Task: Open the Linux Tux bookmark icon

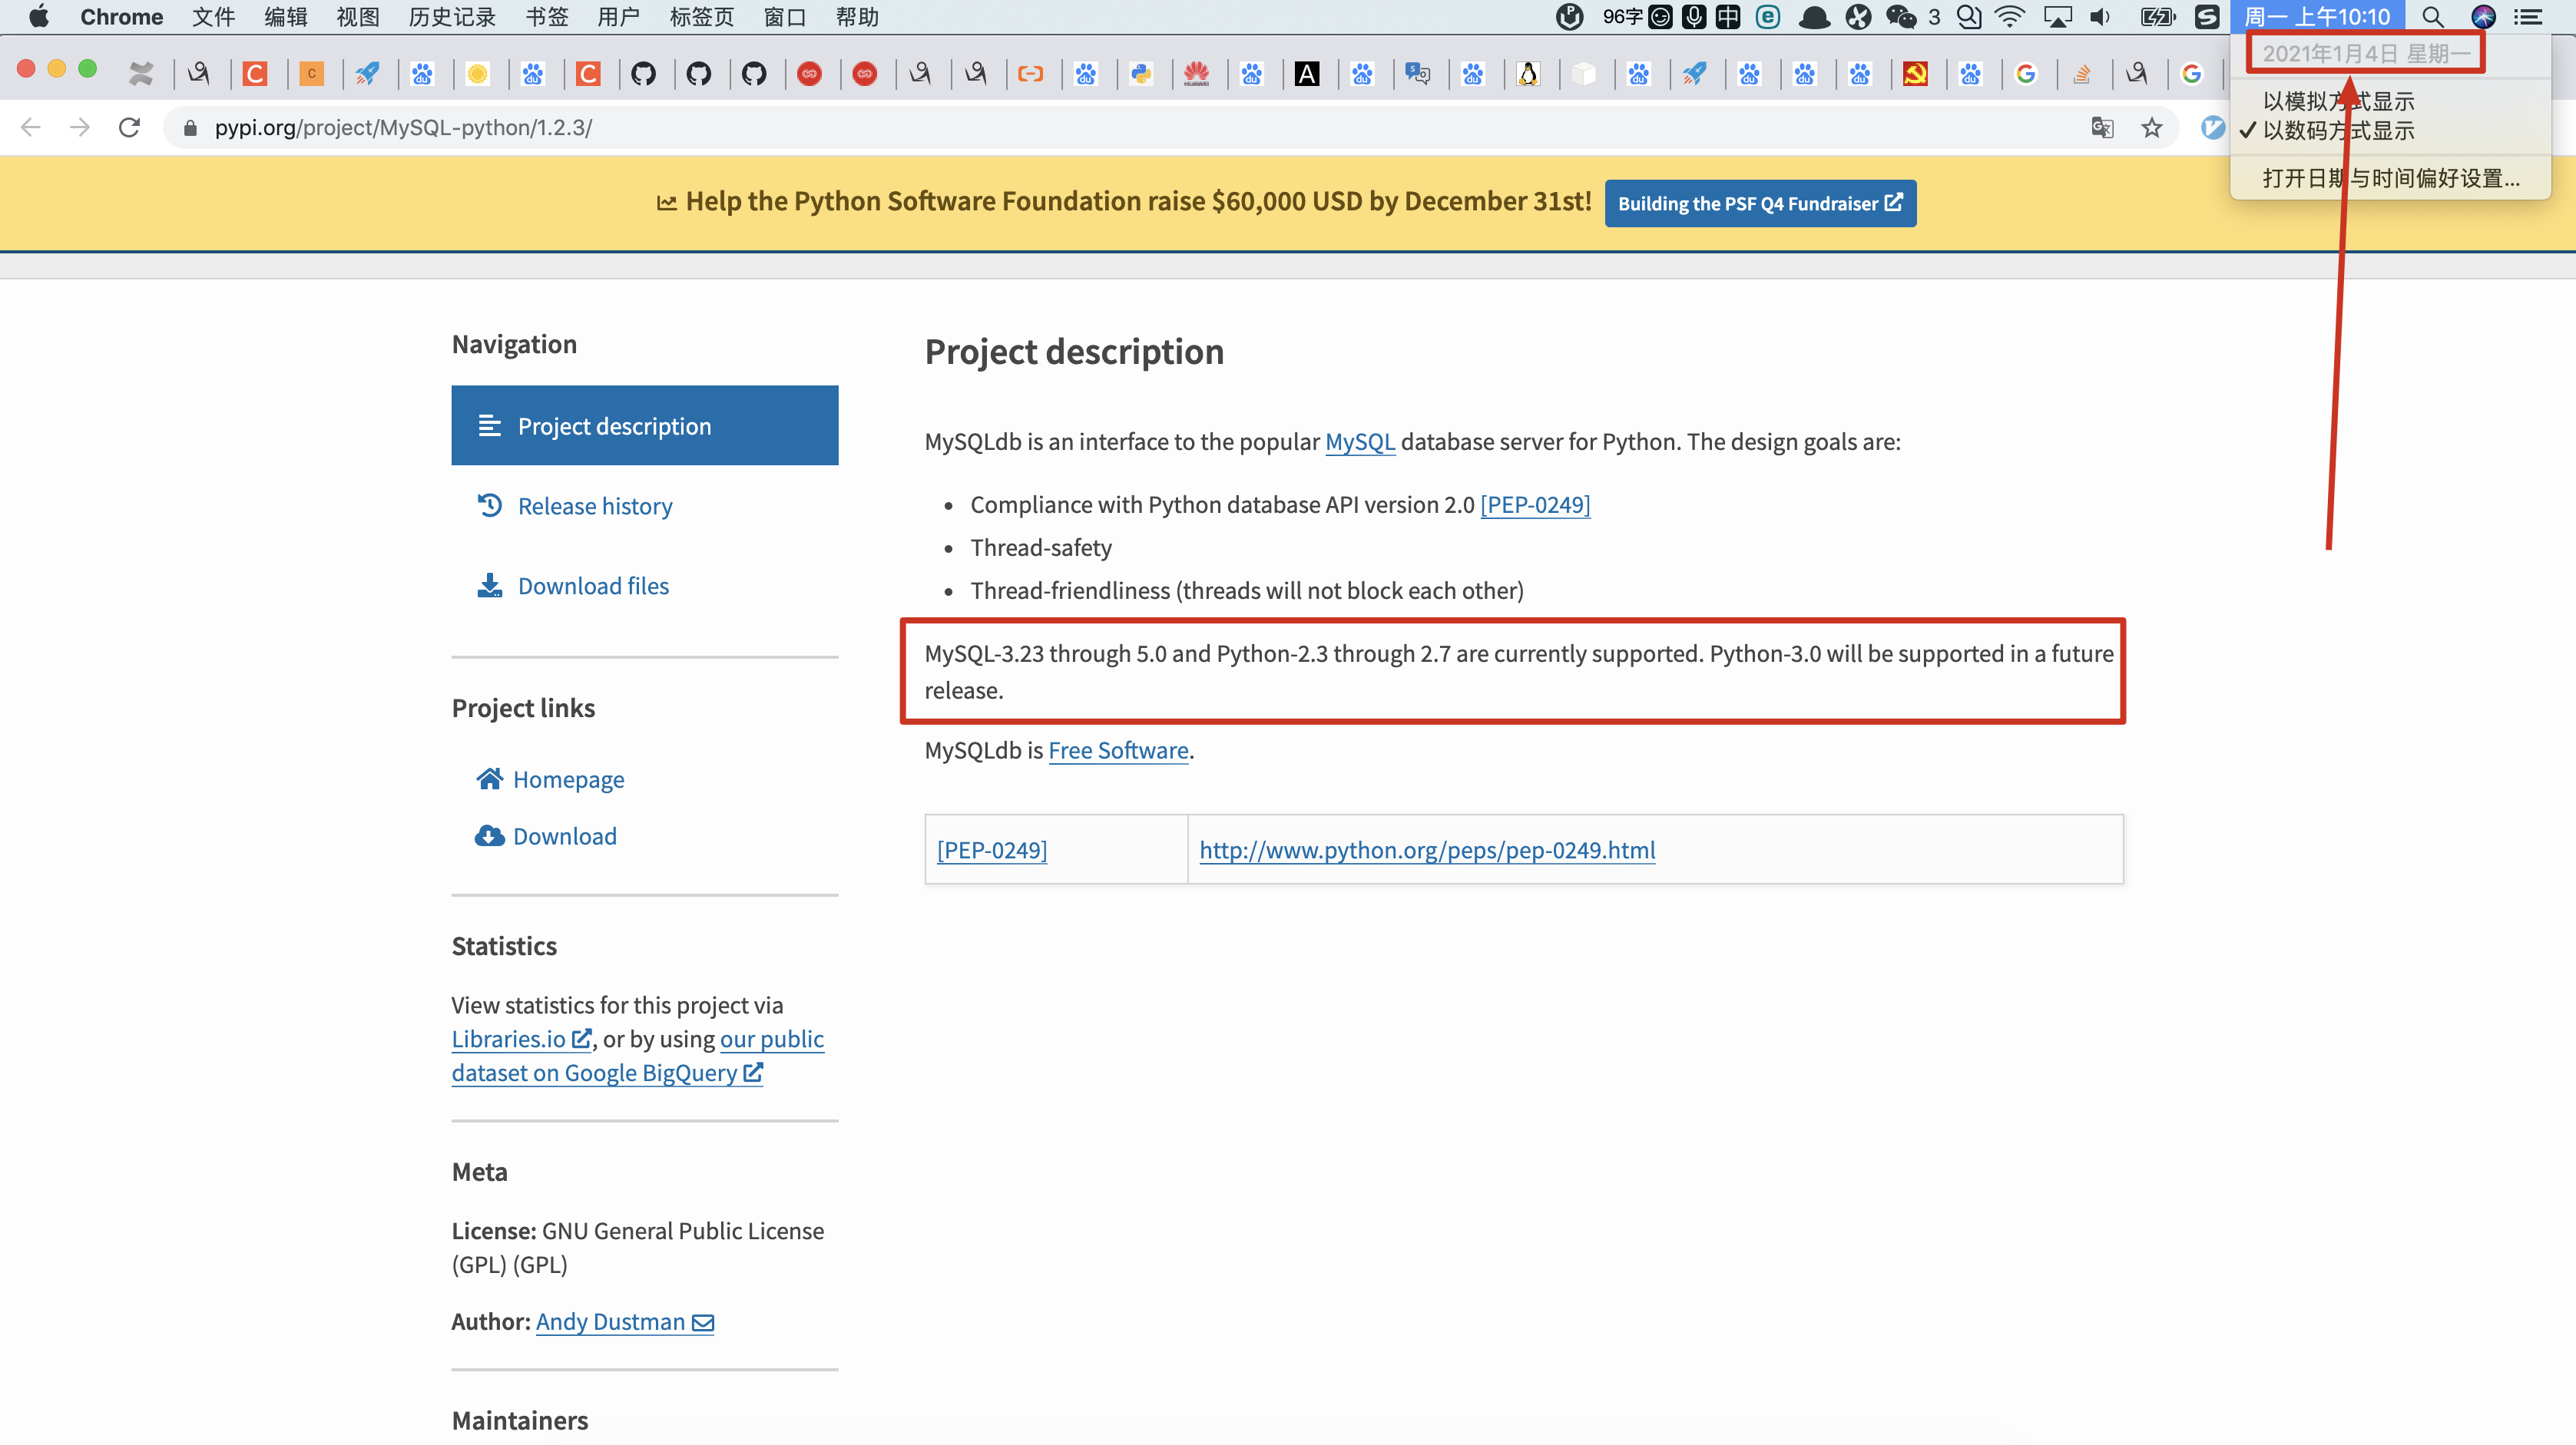Action: (1528, 74)
